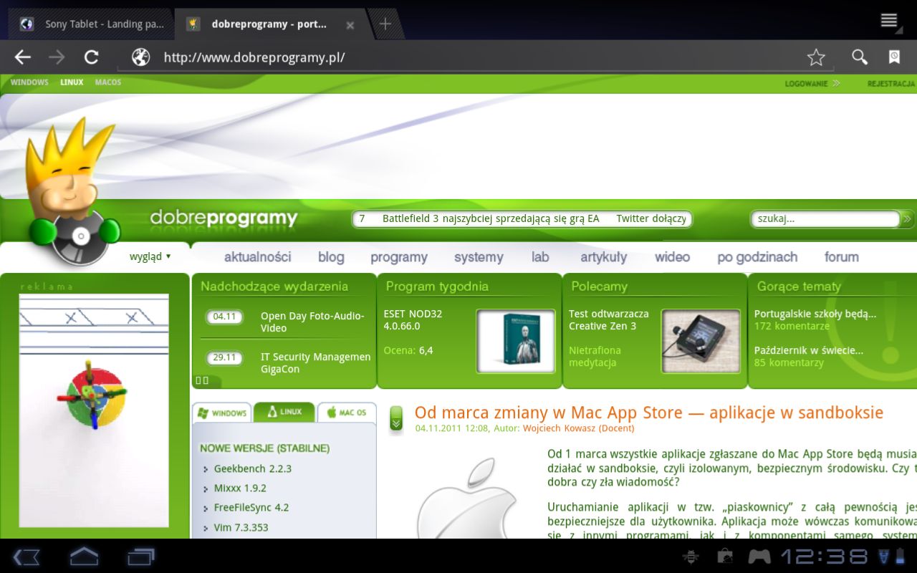The width and height of the screenshot is (917, 573).
Task: Visit the forum section
Action: click(841, 257)
